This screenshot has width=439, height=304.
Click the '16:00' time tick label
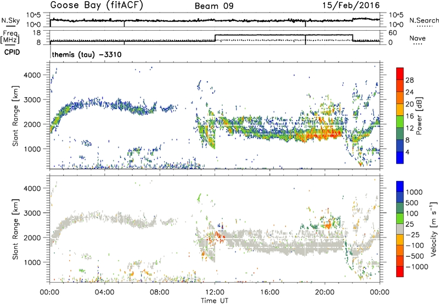pyautogui.click(x=269, y=292)
